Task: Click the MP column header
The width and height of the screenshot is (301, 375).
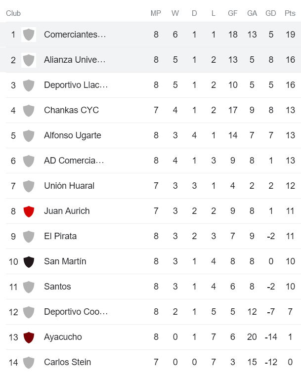Action: (x=156, y=13)
